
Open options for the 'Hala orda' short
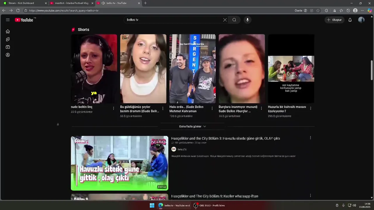coord(212,108)
